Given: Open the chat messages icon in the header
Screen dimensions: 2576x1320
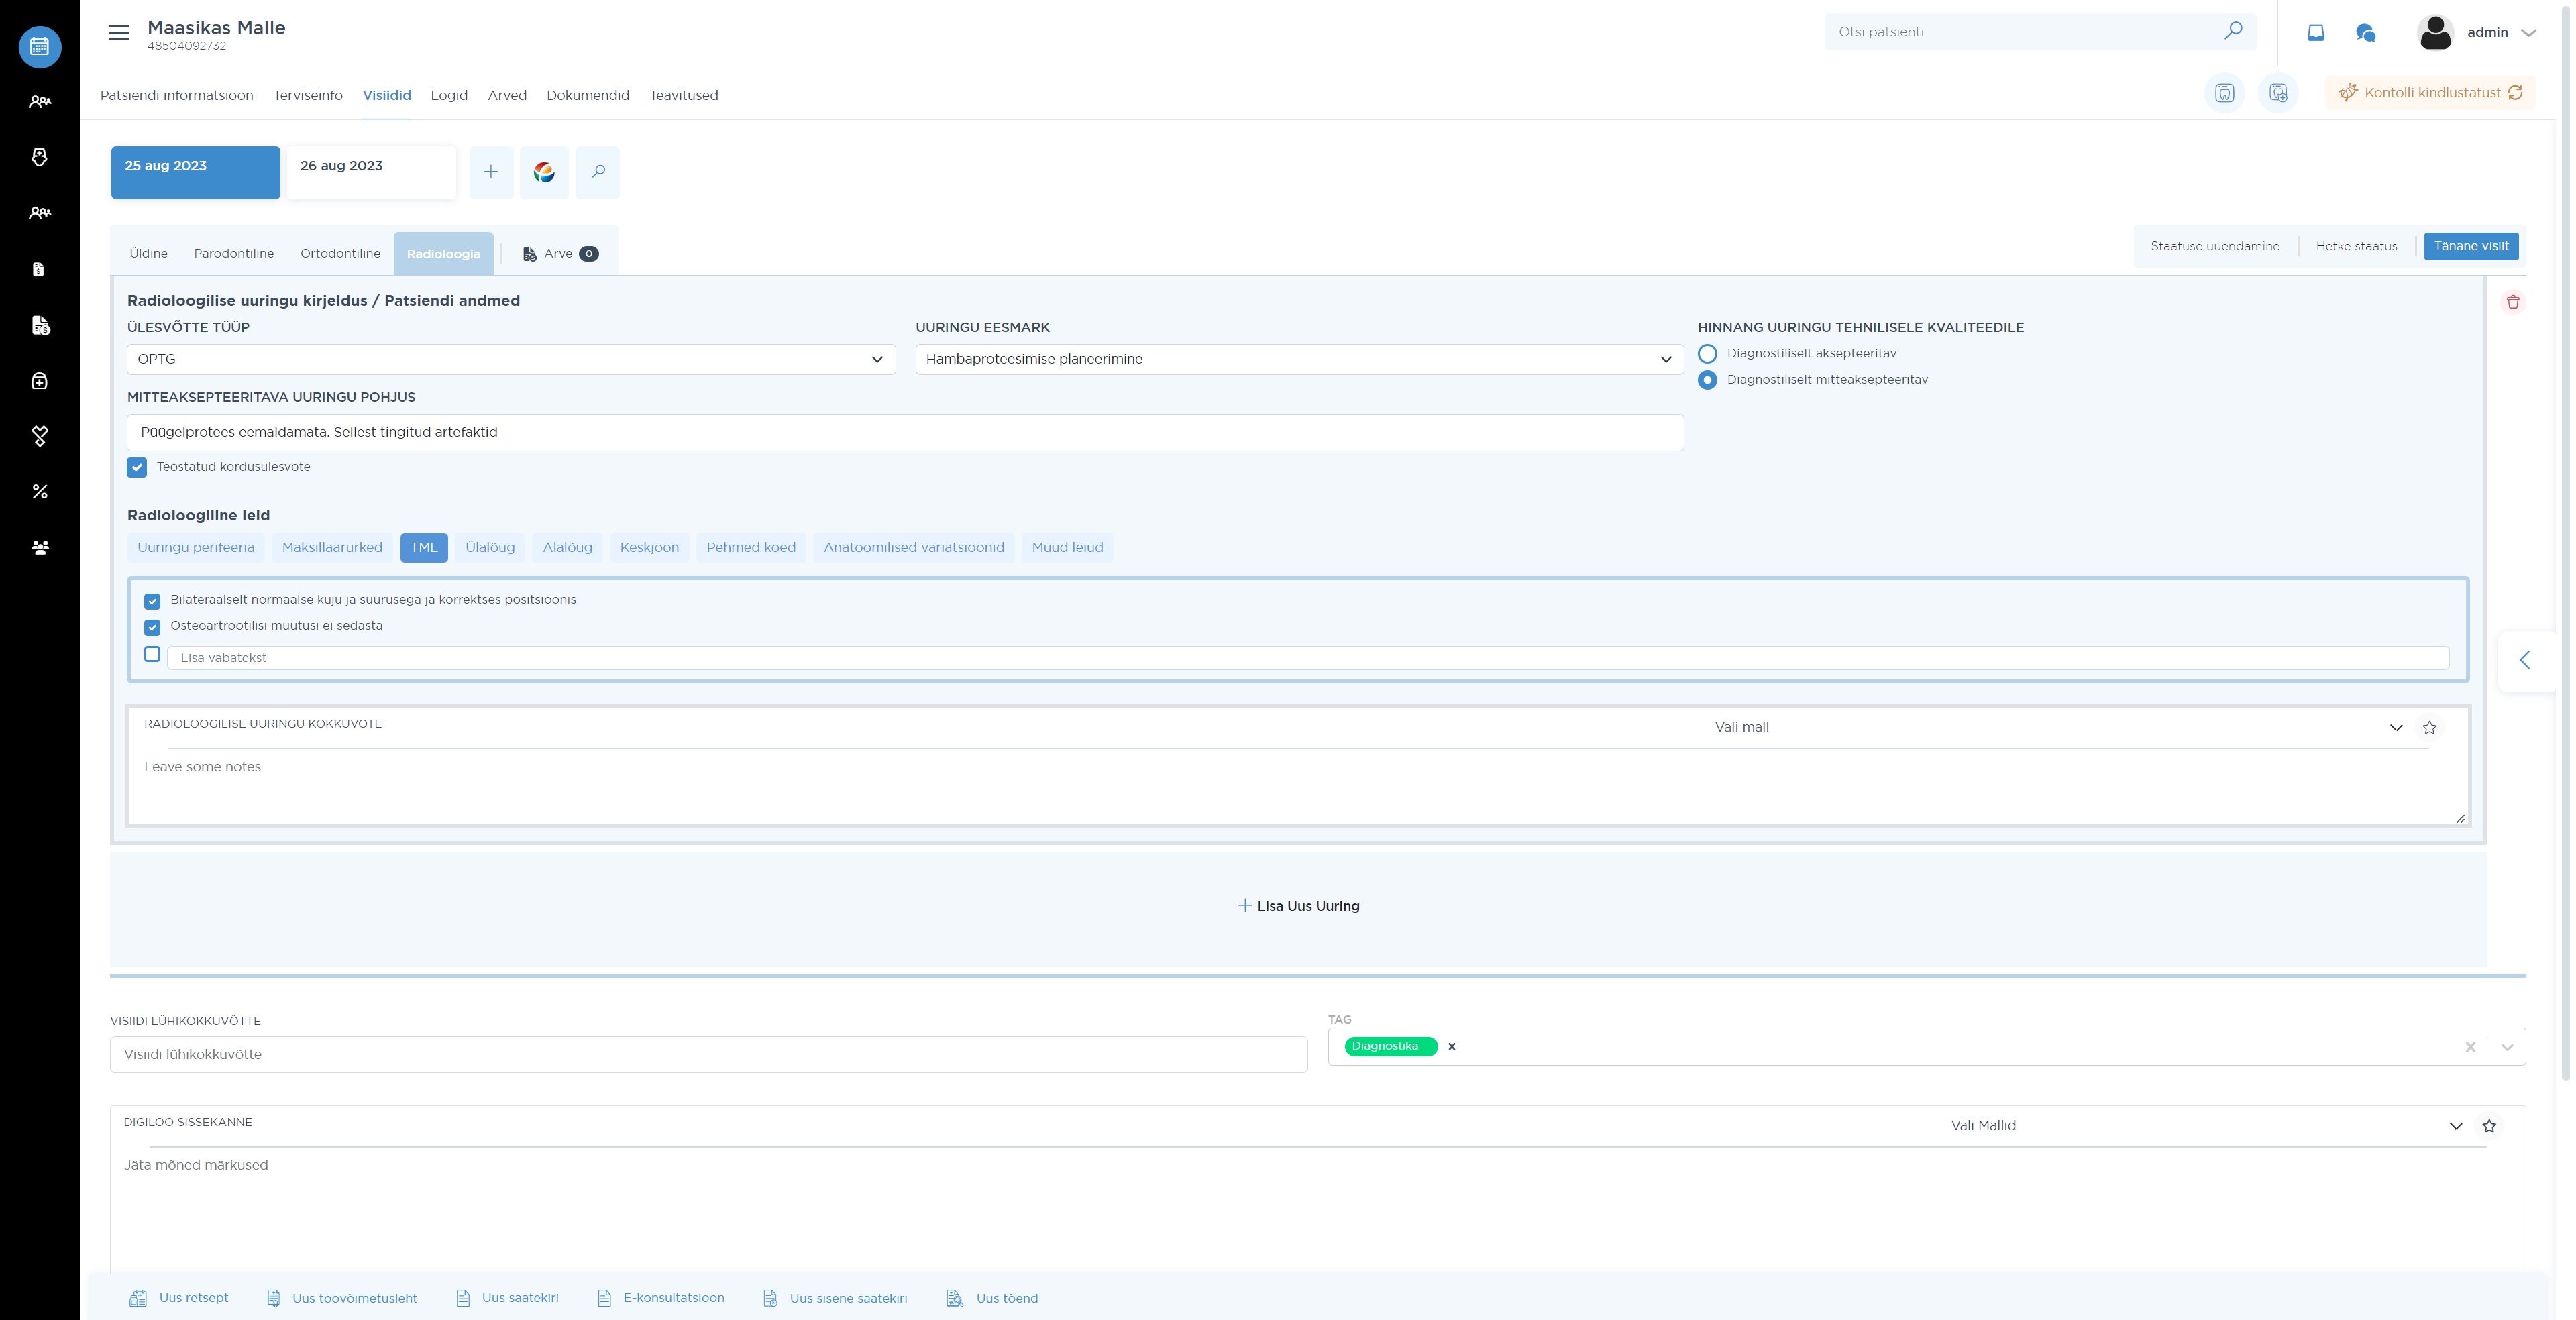Looking at the screenshot, I should click(2365, 33).
